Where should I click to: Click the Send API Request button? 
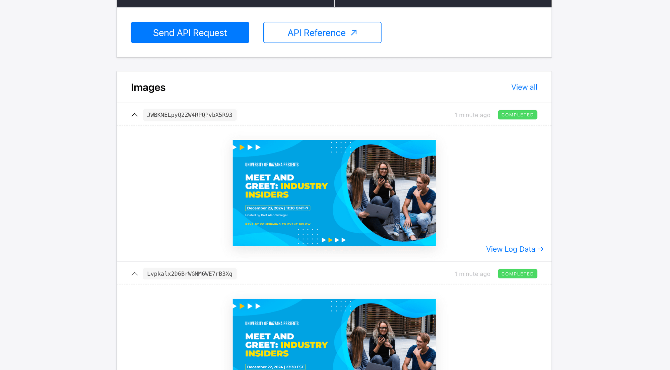190,32
